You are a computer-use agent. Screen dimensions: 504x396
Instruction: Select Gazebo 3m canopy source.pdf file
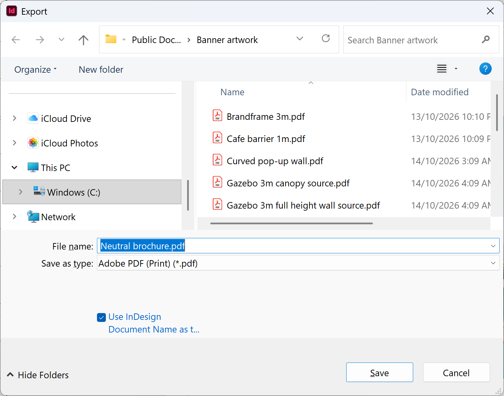click(x=288, y=183)
